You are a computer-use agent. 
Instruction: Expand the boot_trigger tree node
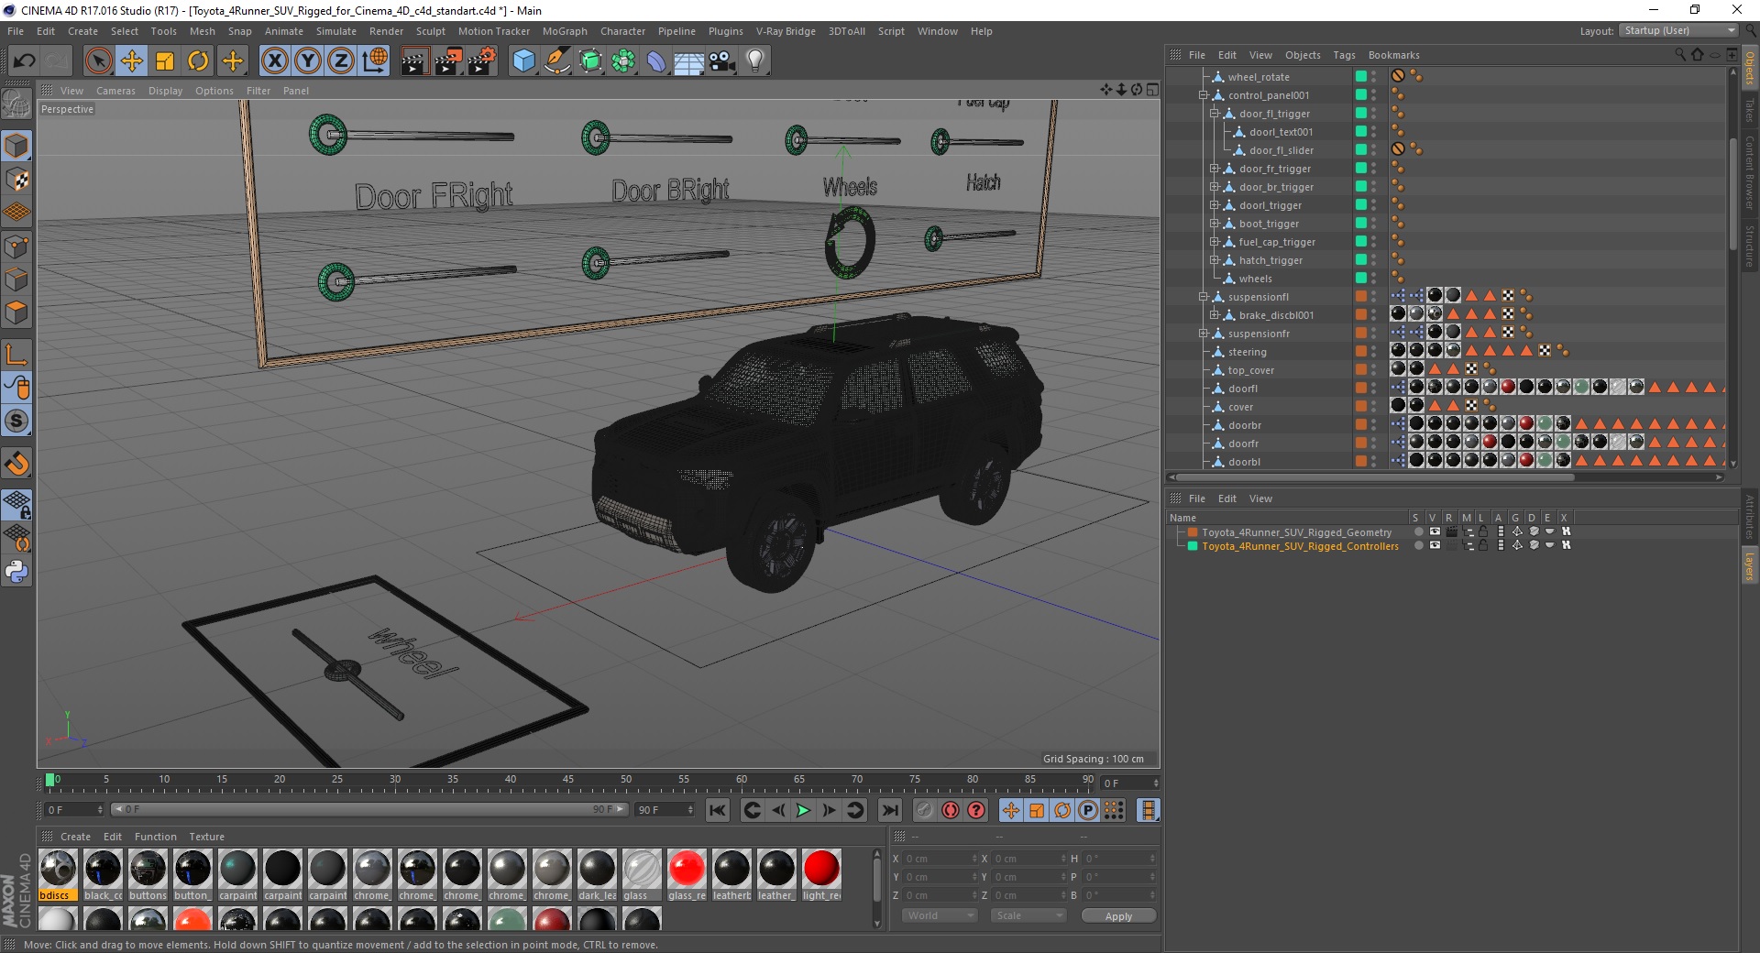pos(1215,224)
